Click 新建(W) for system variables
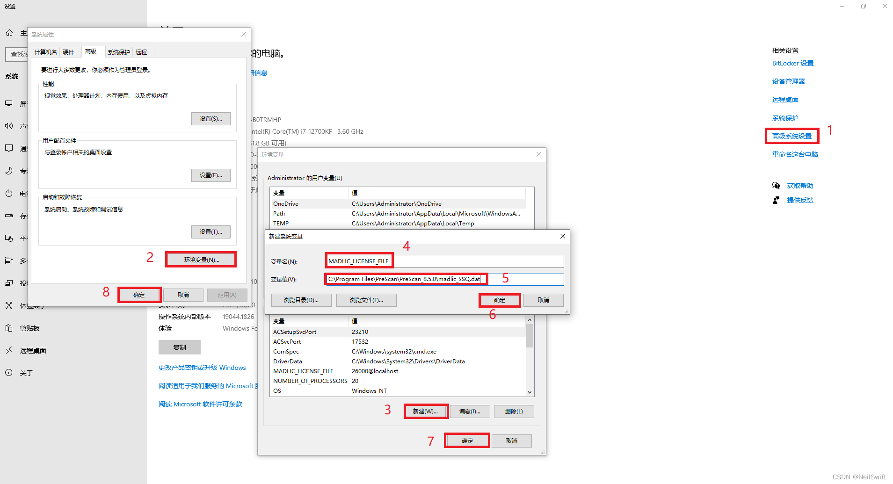The width and height of the screenshot is (893, 484). coord(426,412)
